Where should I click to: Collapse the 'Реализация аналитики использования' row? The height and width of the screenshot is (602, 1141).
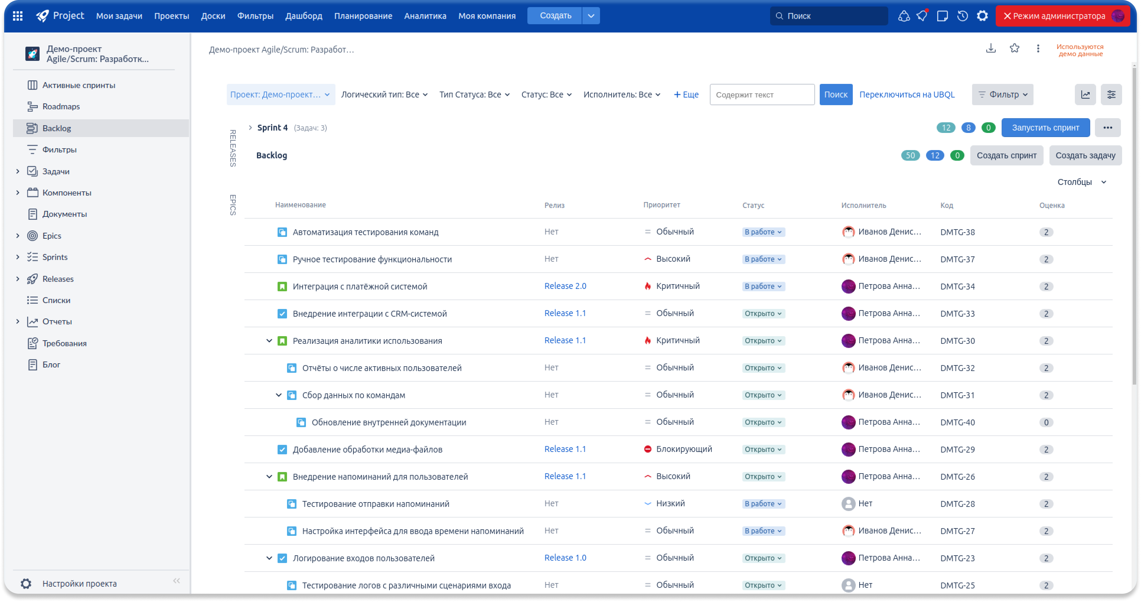click(x=269, y=341)
